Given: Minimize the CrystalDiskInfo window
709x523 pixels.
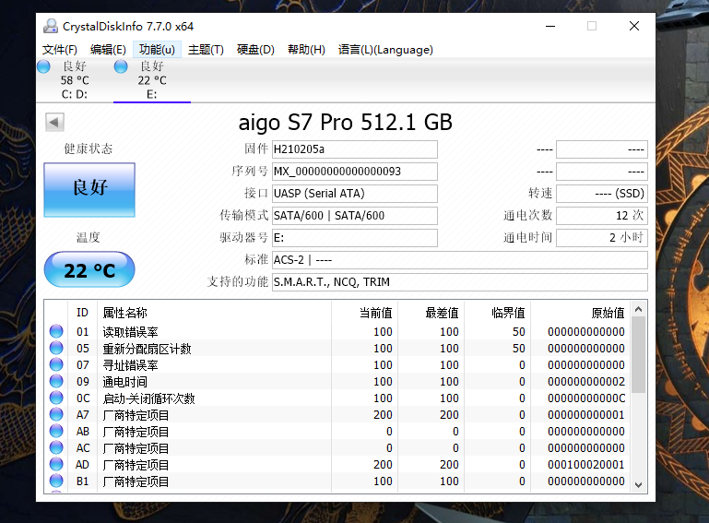Looking at the screenshot, I should [550, 26].
